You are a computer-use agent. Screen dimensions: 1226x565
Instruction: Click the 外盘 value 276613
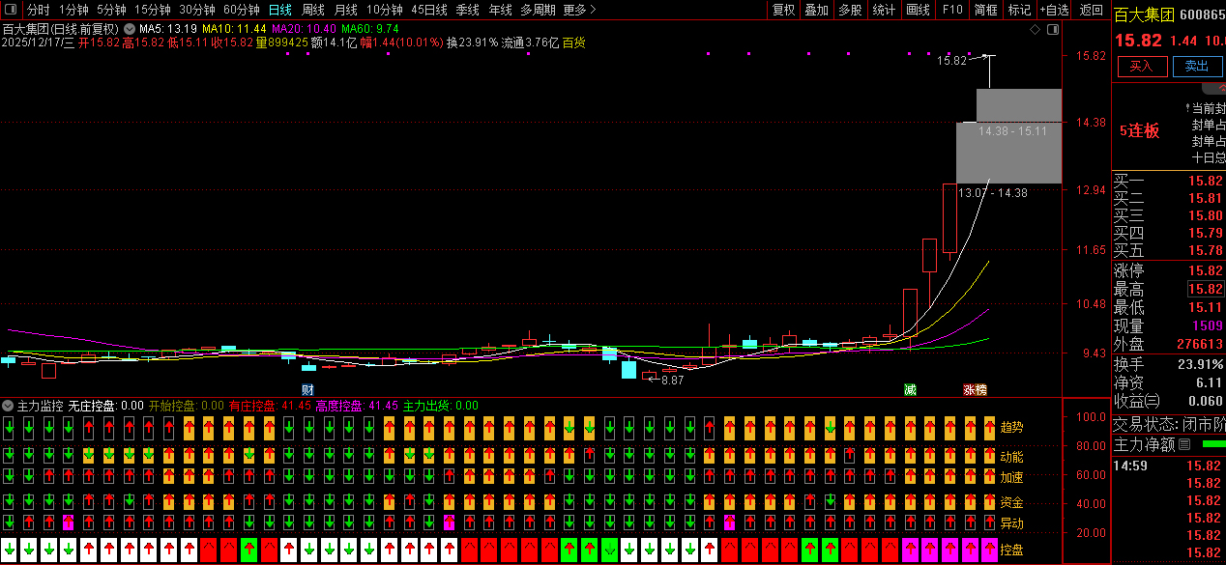click(1201, 344)
